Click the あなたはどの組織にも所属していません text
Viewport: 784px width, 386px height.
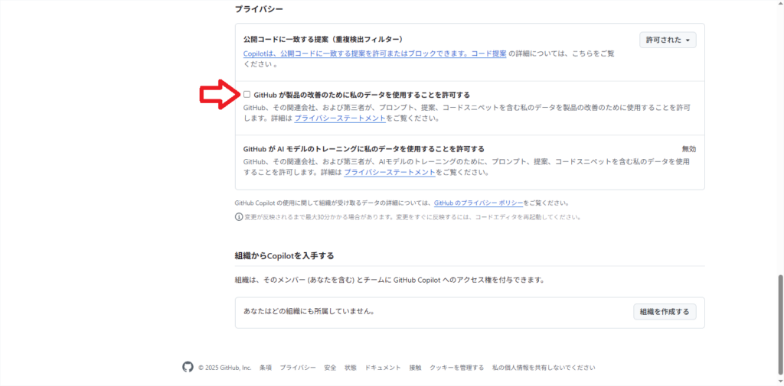[x=309, y=311]
